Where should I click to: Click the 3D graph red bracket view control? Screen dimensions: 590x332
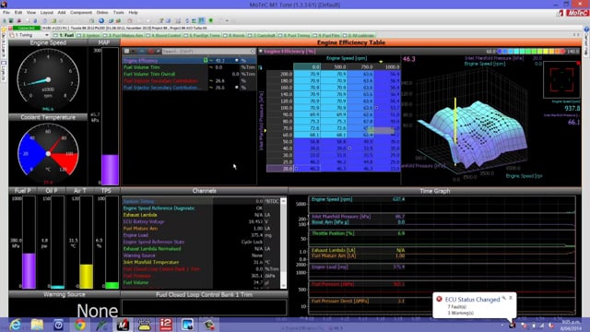coord(561,80)
